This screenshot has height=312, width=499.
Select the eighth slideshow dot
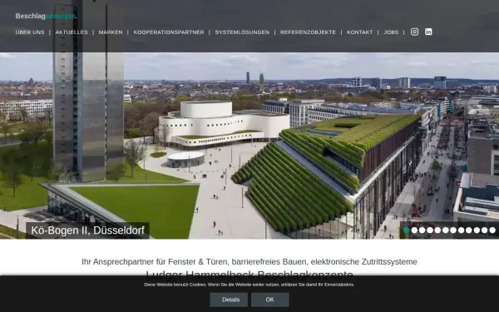coord(461,230)
